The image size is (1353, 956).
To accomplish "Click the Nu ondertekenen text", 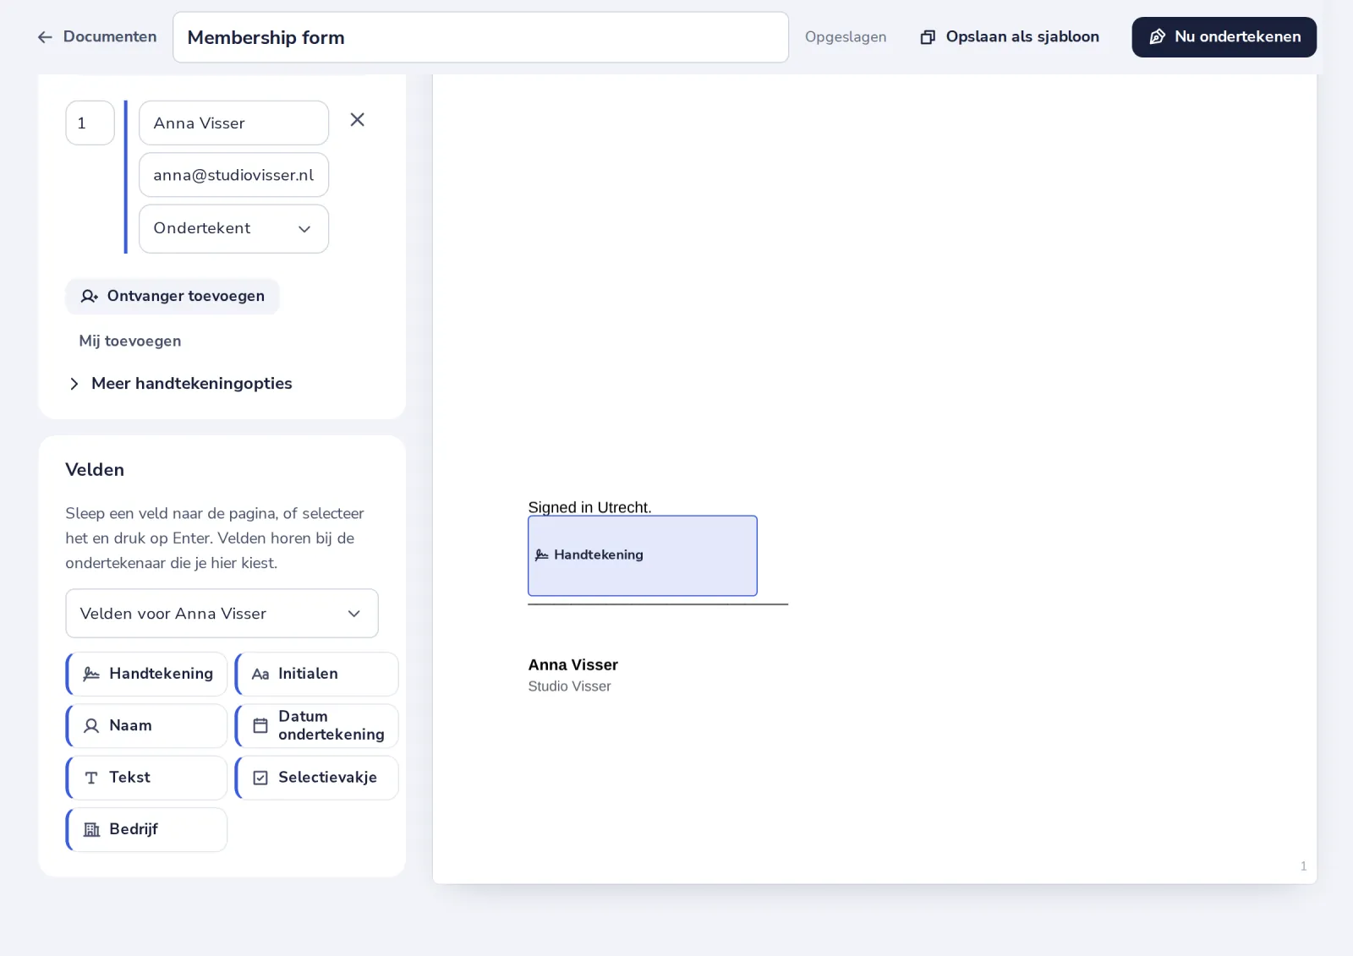I will (1237, 36).
